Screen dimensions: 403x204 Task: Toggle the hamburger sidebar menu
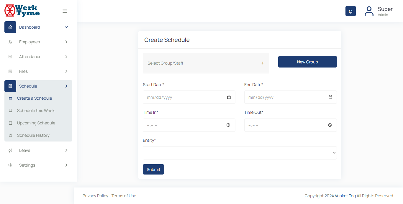[x=65, y=11]
